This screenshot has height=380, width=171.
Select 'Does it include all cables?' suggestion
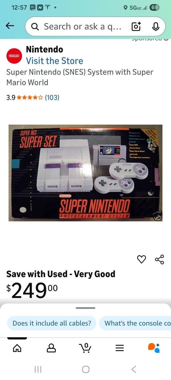(x=52, y=323)
